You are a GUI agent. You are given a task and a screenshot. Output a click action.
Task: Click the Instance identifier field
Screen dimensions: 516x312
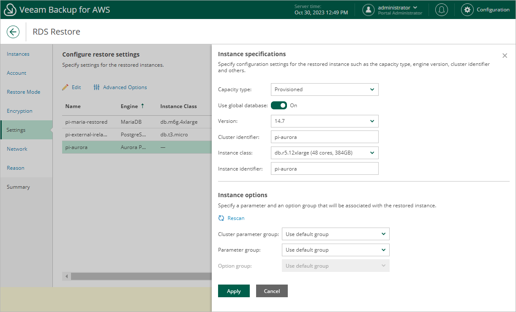click(325, 168)
